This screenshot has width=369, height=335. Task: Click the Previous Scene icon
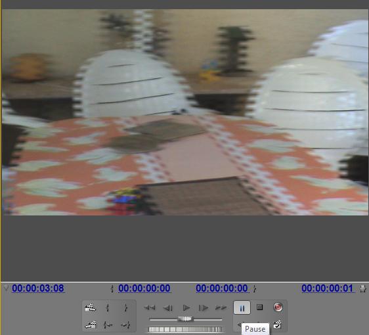(91, 325)
